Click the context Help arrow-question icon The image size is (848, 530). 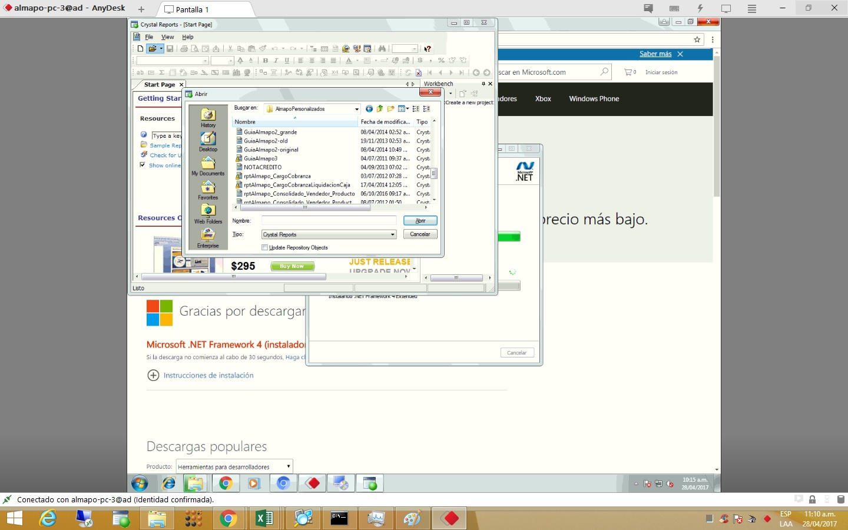428,49
